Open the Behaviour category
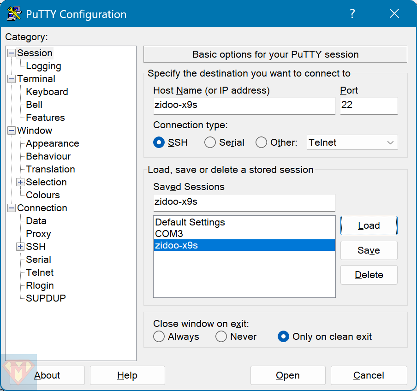Image resolution: width=417 pixels, height=391 pixels. [x=48, y=157]
